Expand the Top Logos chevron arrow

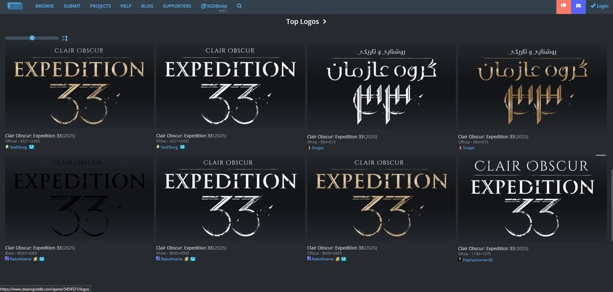click(x=324, y=21)
